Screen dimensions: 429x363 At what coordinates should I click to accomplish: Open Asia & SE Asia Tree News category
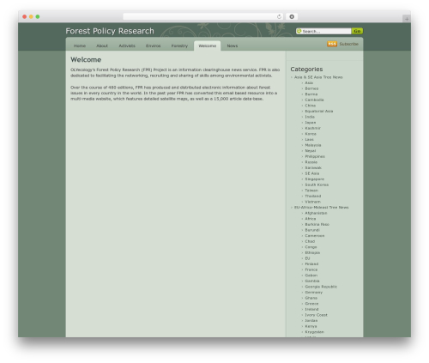[x=318, y=77]
